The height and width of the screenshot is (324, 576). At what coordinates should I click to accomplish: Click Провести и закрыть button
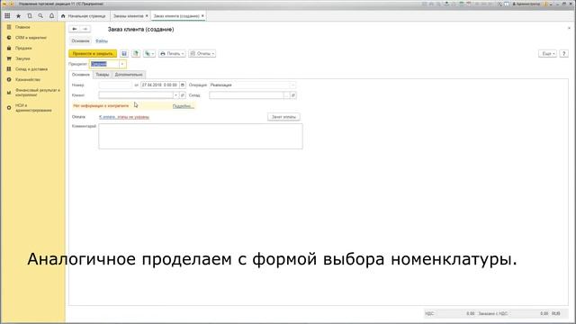point(93,54)
